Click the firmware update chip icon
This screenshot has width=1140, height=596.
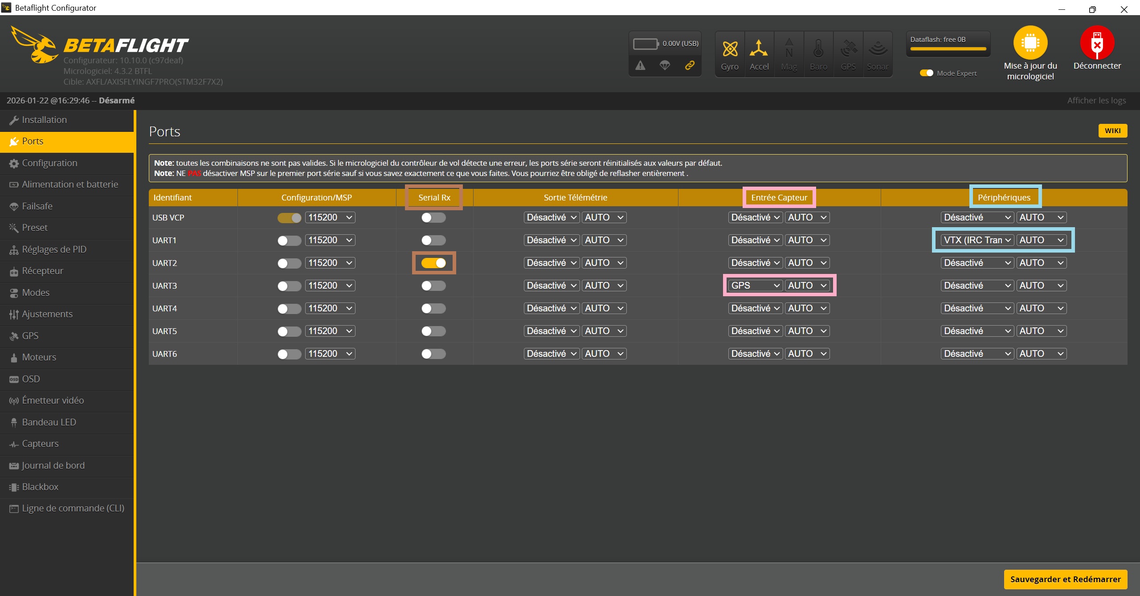1030,43
